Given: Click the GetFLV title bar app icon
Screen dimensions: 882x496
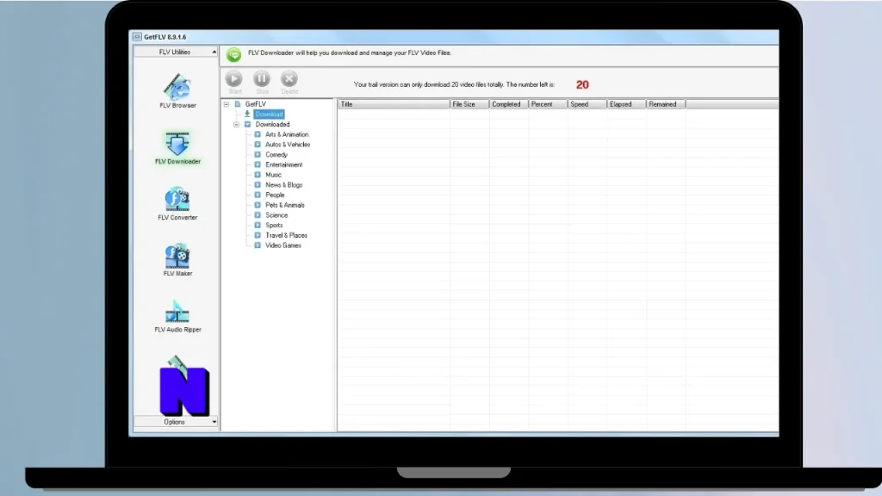Looking at the screenshot, I should click(137, 37).
